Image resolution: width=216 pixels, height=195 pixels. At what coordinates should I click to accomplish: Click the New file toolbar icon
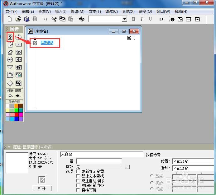tap(9, 19)
